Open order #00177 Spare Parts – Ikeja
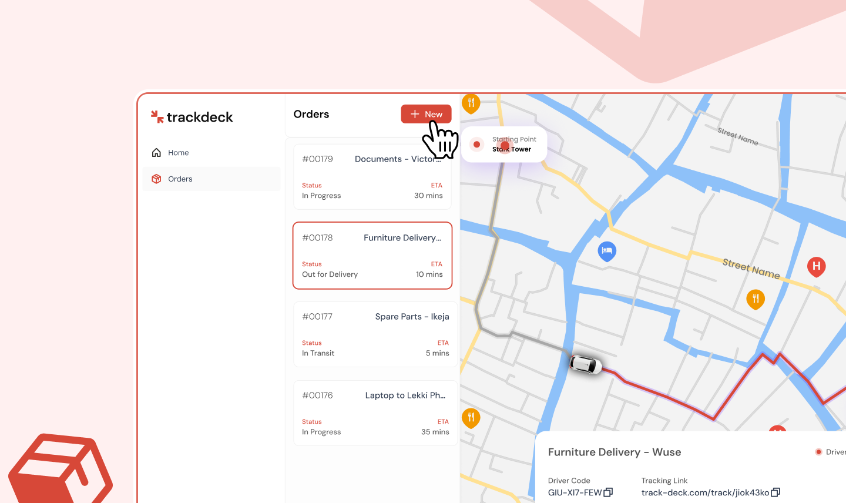846x503 pixels. point(375,334)
